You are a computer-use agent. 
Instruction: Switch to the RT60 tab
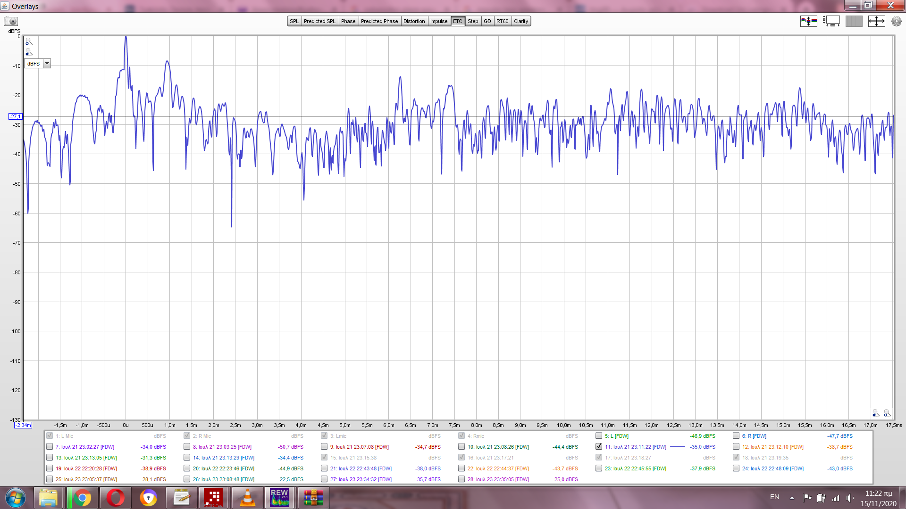coord(502,21)
